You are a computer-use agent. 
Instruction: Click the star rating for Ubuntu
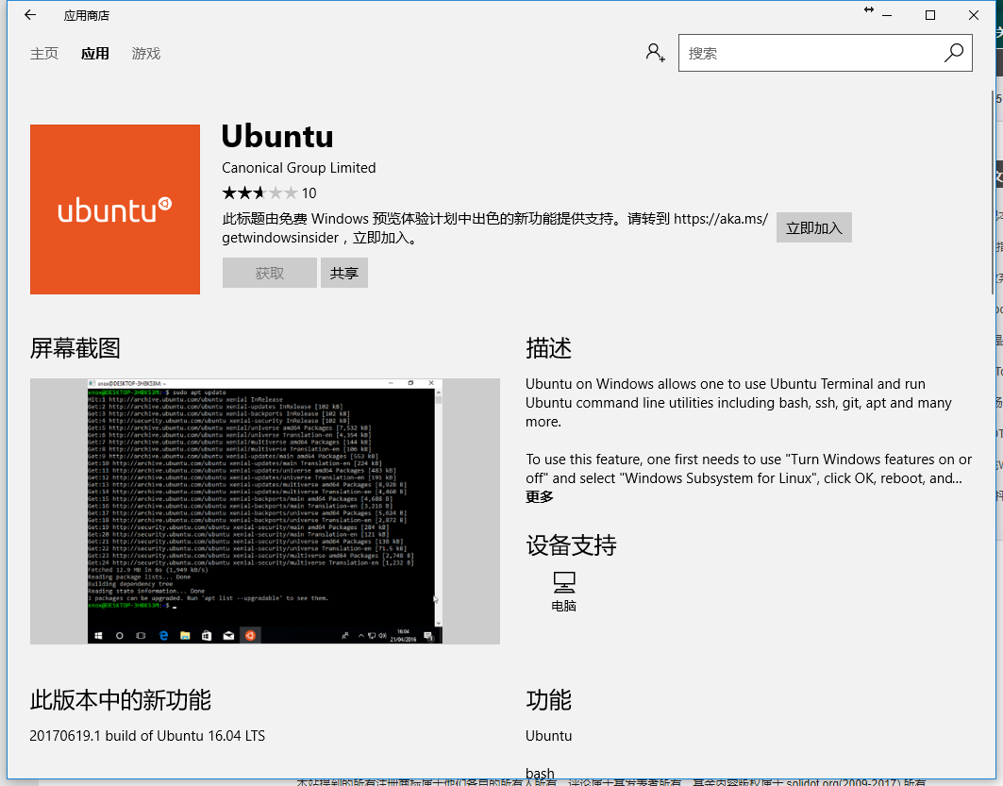click(x=259, y=193)
